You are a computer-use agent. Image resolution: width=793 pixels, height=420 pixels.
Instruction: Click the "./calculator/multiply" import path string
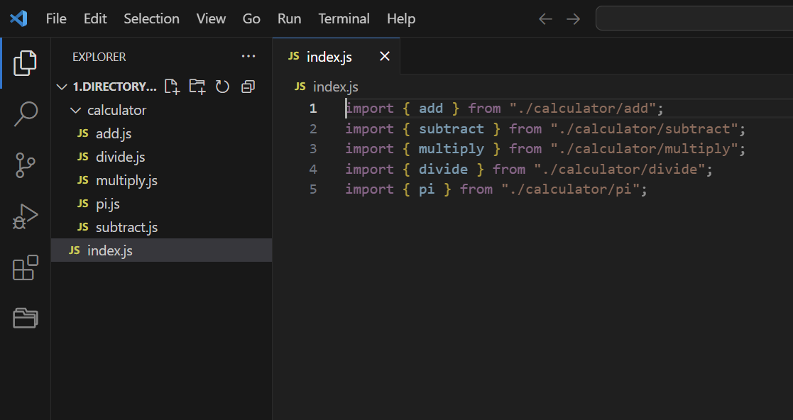pyautogui.click(x=645, y=148)
